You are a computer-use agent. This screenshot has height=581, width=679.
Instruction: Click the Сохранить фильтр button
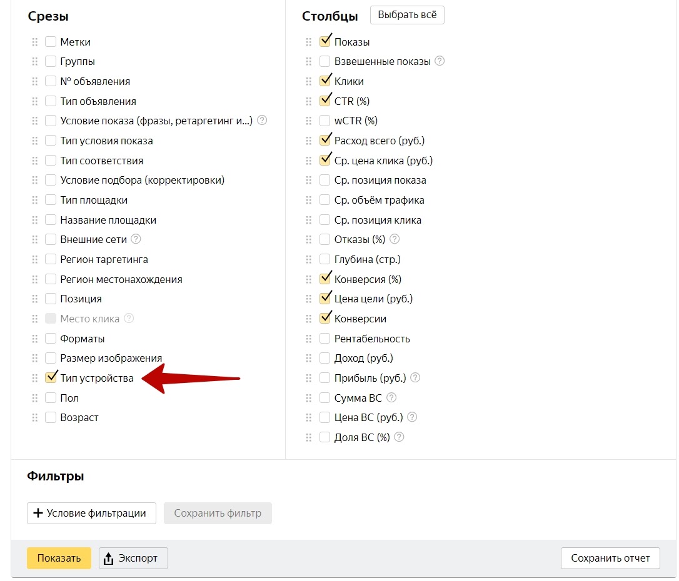coord(218,513)
